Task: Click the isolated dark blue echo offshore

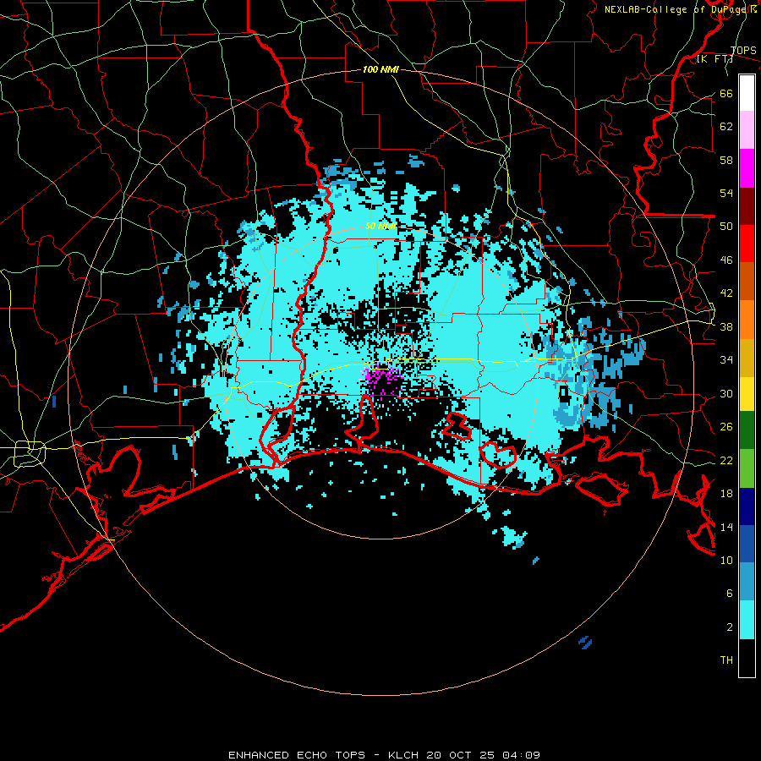Action: (586, 643)
